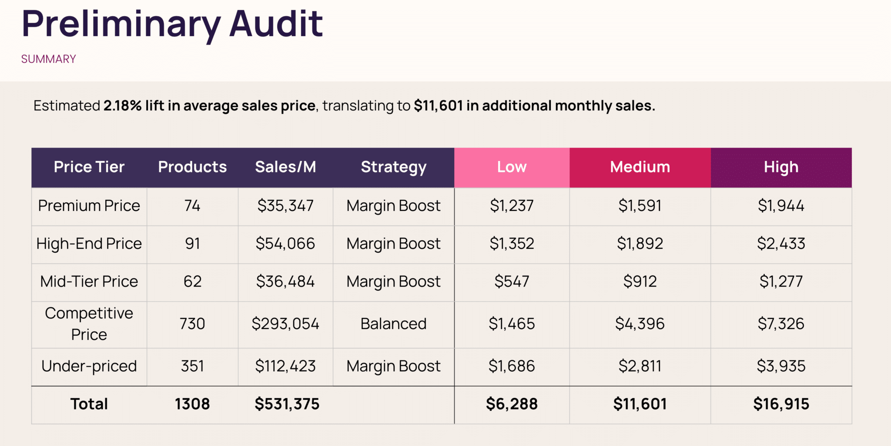Screen dimensions: 891x446
Task: Click the Balanced strategy cell
Action: click(393, 324)
